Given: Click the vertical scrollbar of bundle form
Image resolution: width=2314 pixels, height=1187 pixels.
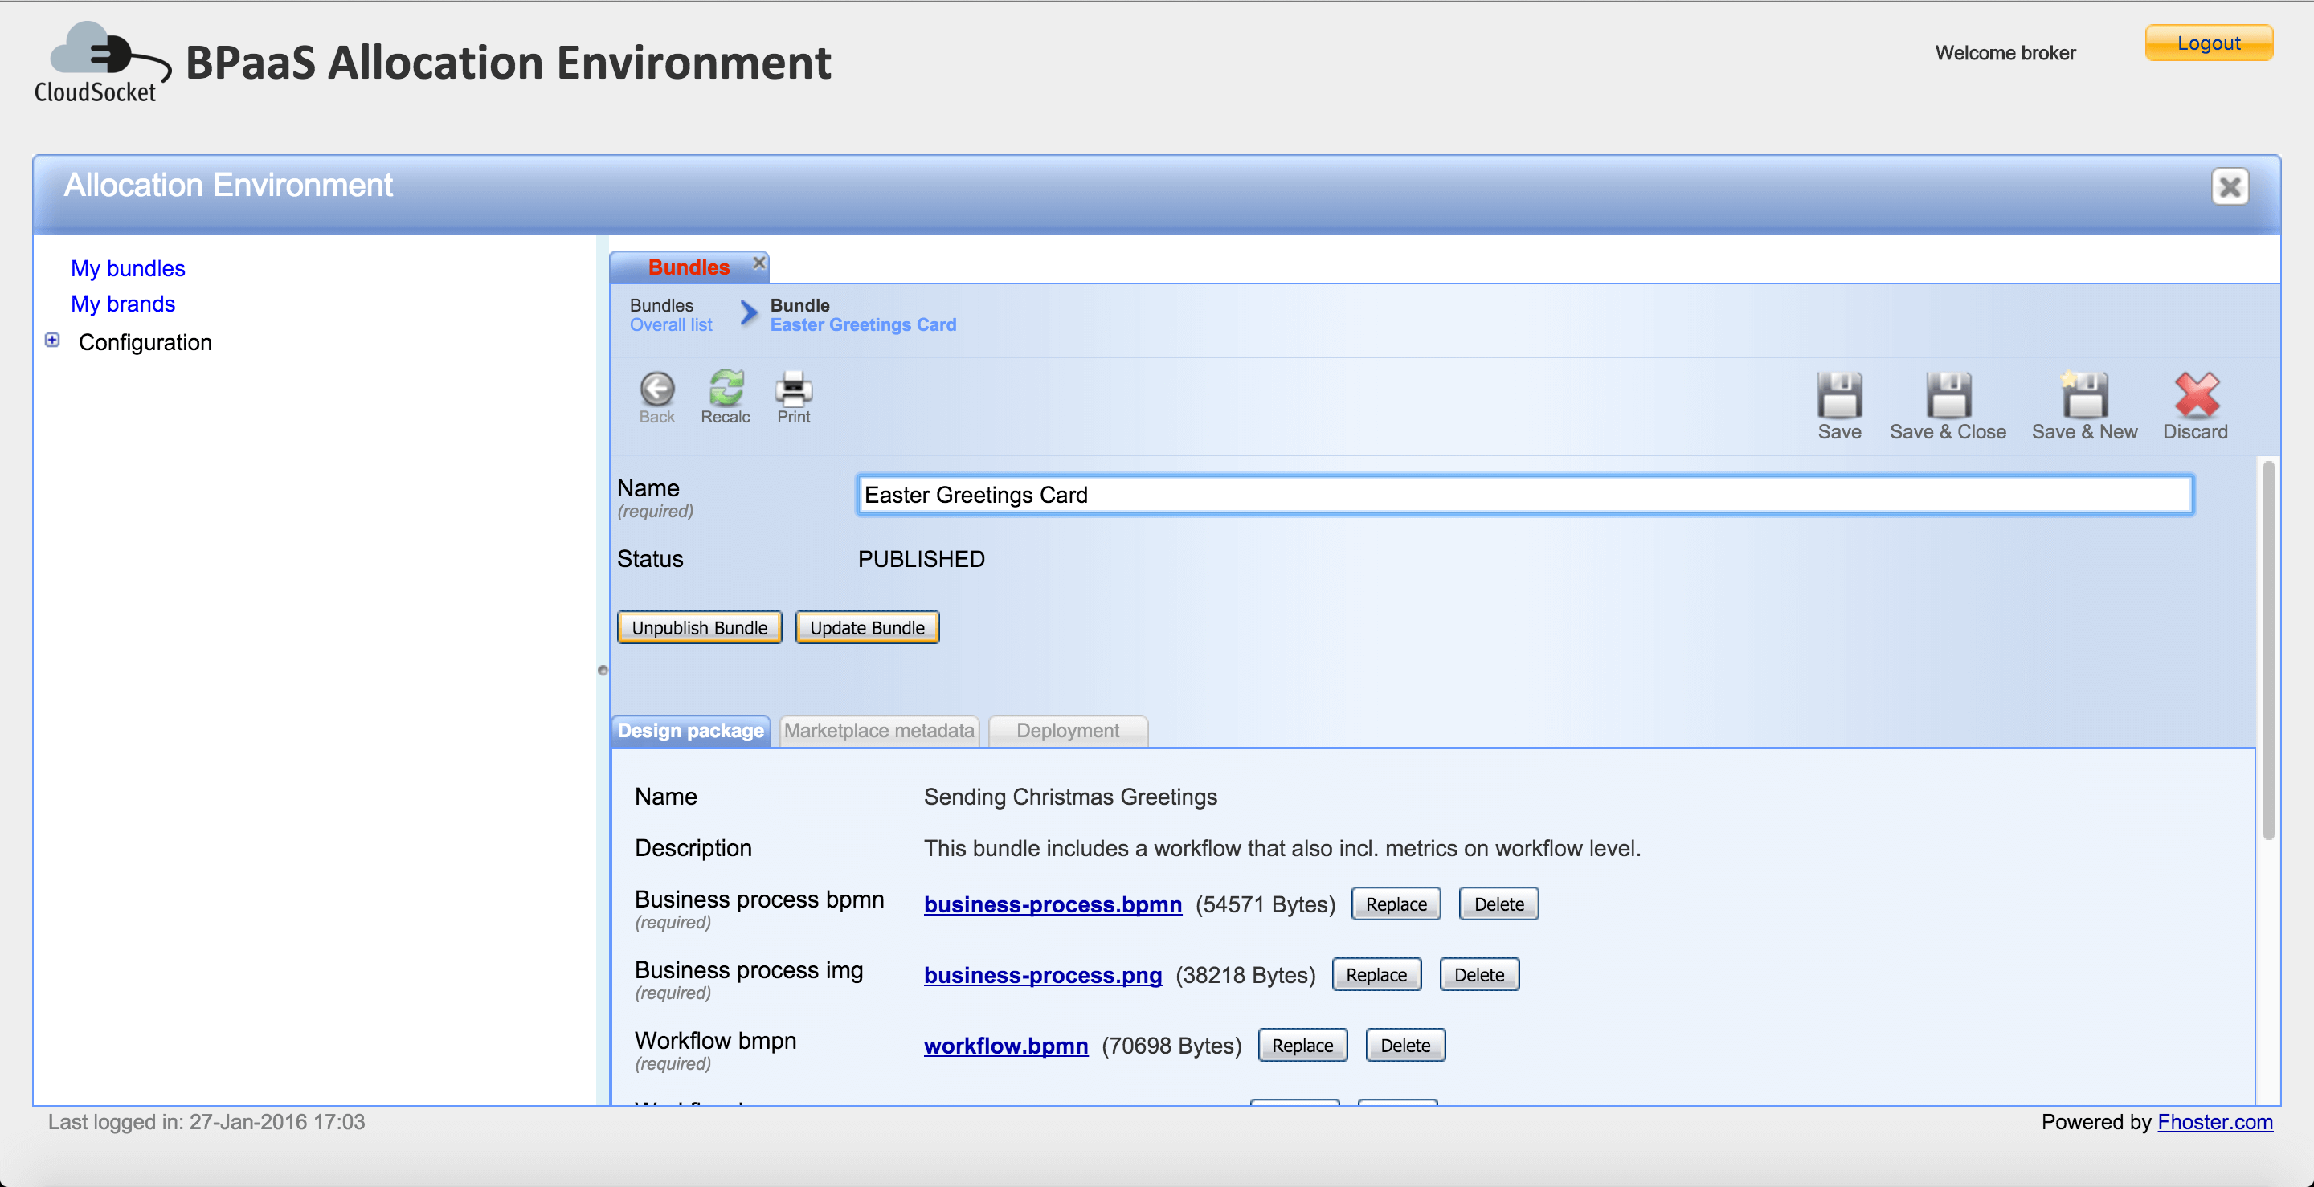Looking at the screenshot, I should [2268, 651].
